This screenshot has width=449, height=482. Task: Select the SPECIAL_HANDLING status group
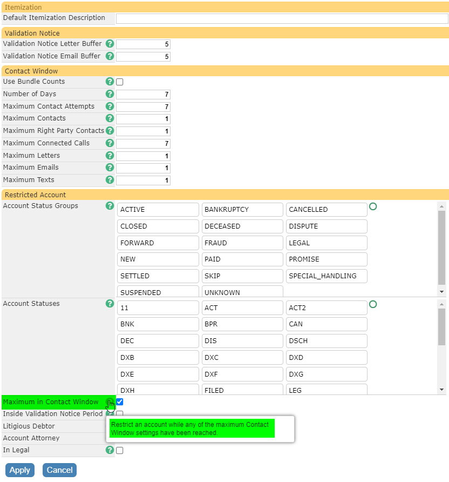coord(326,276)
